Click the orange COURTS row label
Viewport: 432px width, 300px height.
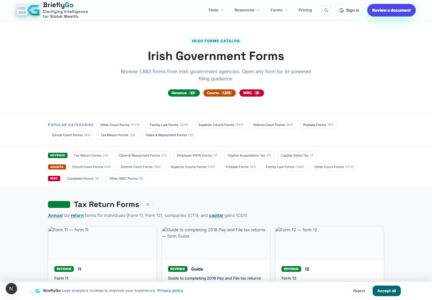57,167
